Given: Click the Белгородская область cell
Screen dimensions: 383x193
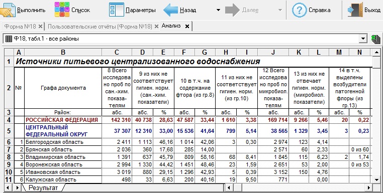Looking at the screenshot, I should coord(63,142).
